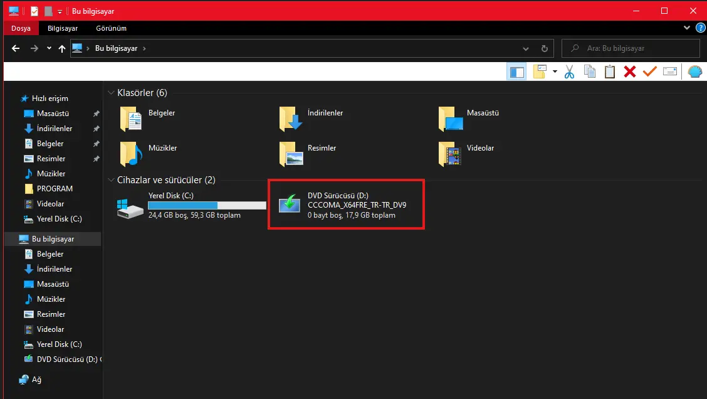Image resolution: width=707 pixels, height=399 pixels.
Task: Select the Yerel Disk (C:) drive icon
Action: (x=130, y=208)
